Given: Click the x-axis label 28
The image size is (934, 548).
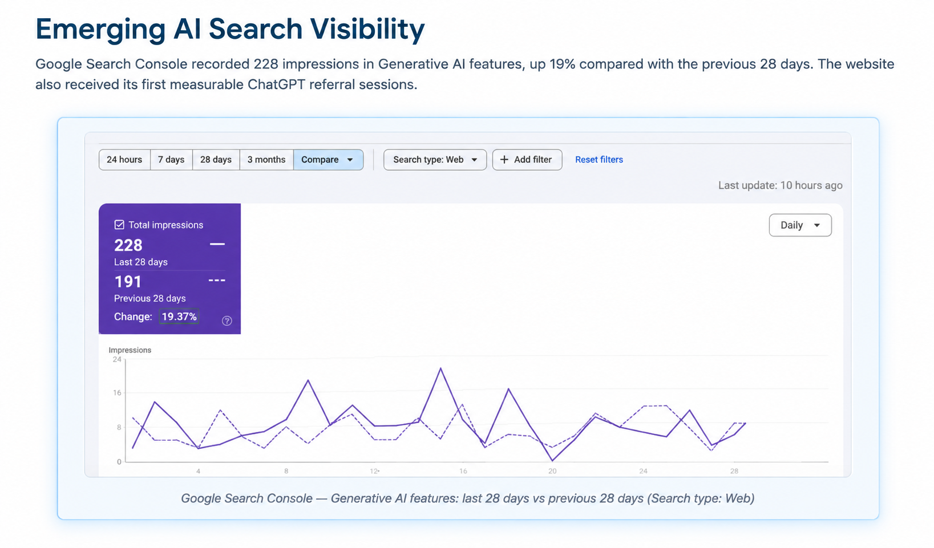Looking at the screenshot, I should click(x=734, y=471).
